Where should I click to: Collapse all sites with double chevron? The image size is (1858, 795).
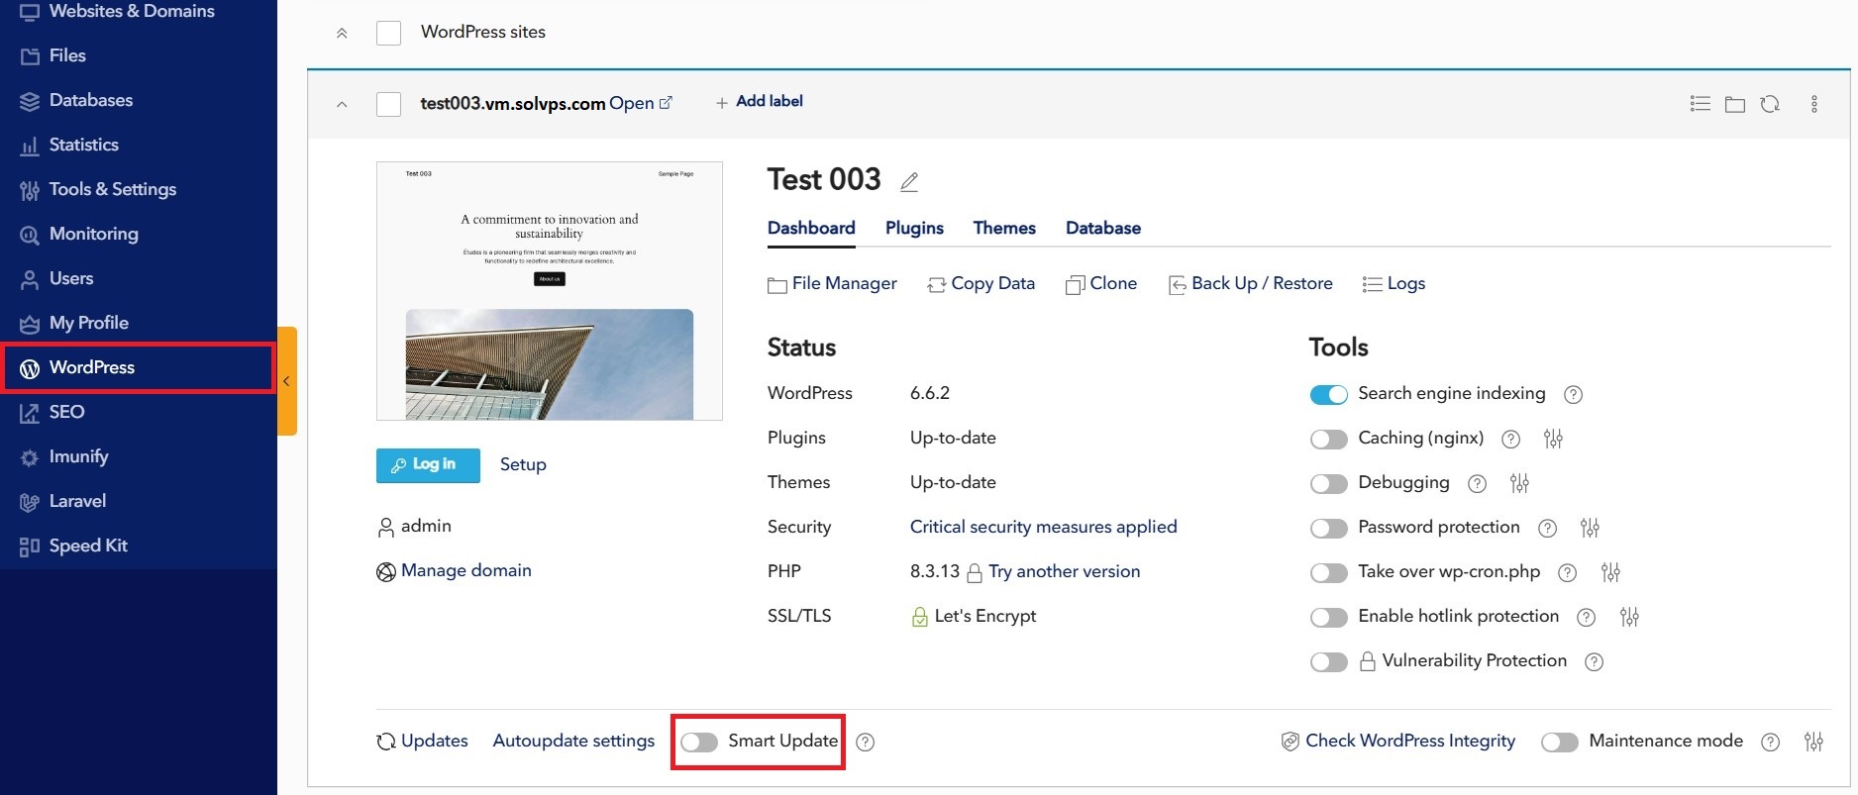click(x=342, y=33)
